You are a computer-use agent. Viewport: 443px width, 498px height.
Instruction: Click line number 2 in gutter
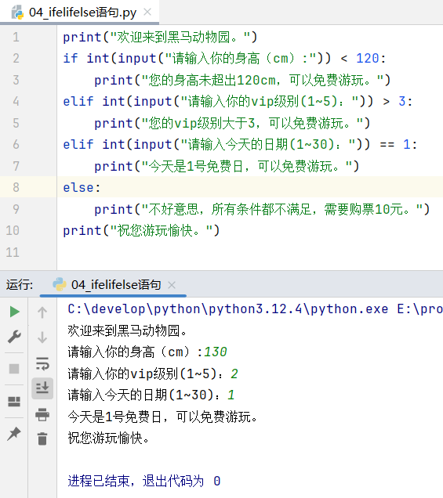point(16,59)
